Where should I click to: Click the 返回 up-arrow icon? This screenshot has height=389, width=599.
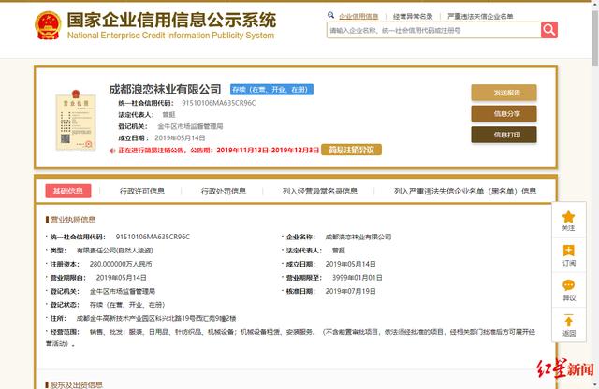click(568, 321)
